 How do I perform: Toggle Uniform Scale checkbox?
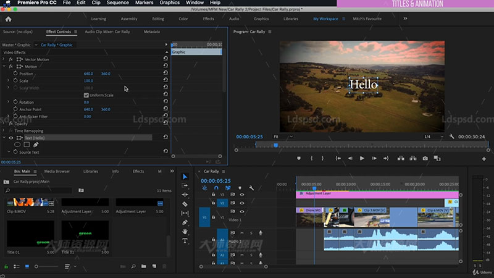(86, 95)
